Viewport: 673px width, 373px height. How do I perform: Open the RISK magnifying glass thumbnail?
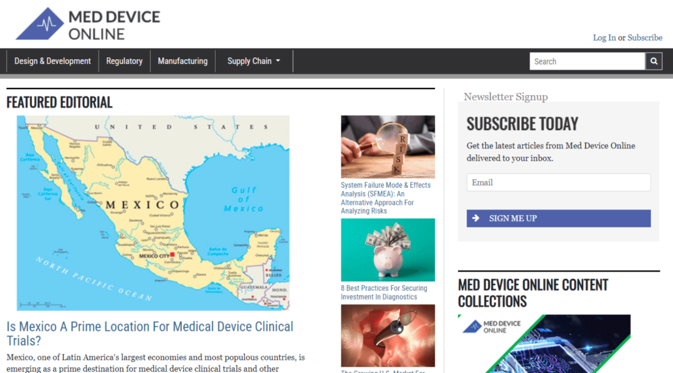pos(388,146)
